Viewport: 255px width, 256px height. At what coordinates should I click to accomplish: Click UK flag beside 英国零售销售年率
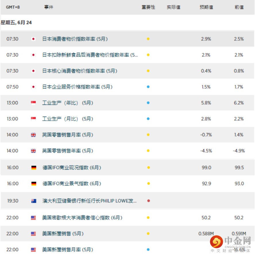33,151
